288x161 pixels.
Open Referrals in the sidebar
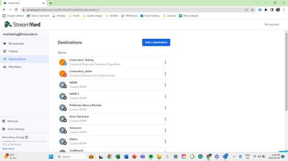coord(13,121)
